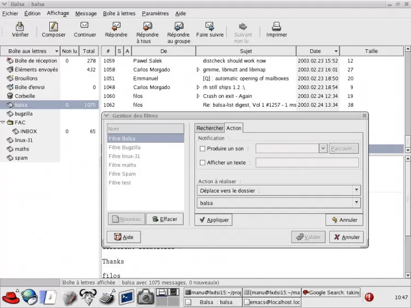Click the Afficher un texte input field

306,162
